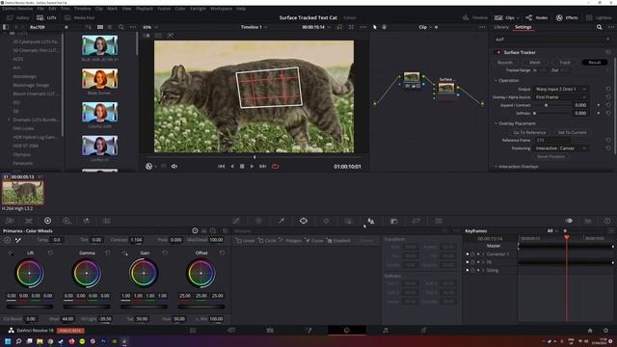Screen dimensions: 617x347
Task: Toggle auto keyframe for Sizing track
Action: [x=478, y=270]
